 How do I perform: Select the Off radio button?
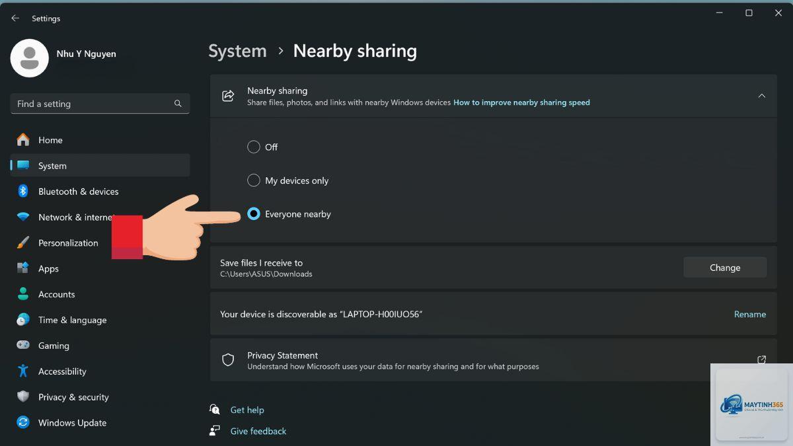(254, 147)
